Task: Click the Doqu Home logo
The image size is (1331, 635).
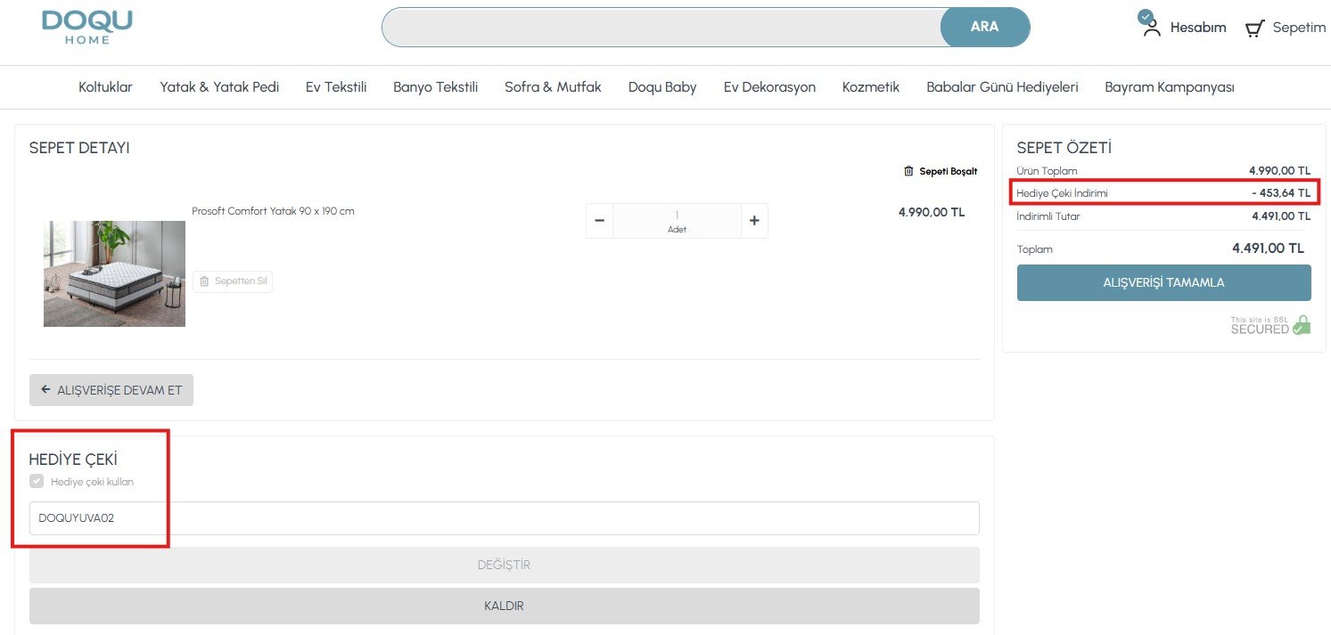Action: click(87, 27)
